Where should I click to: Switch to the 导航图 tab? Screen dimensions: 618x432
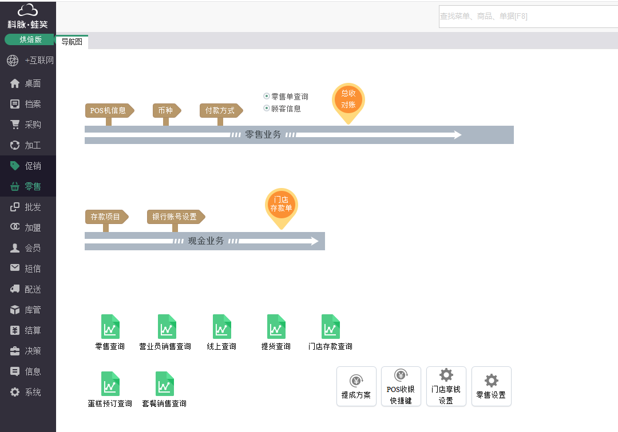tap(72, 41)
